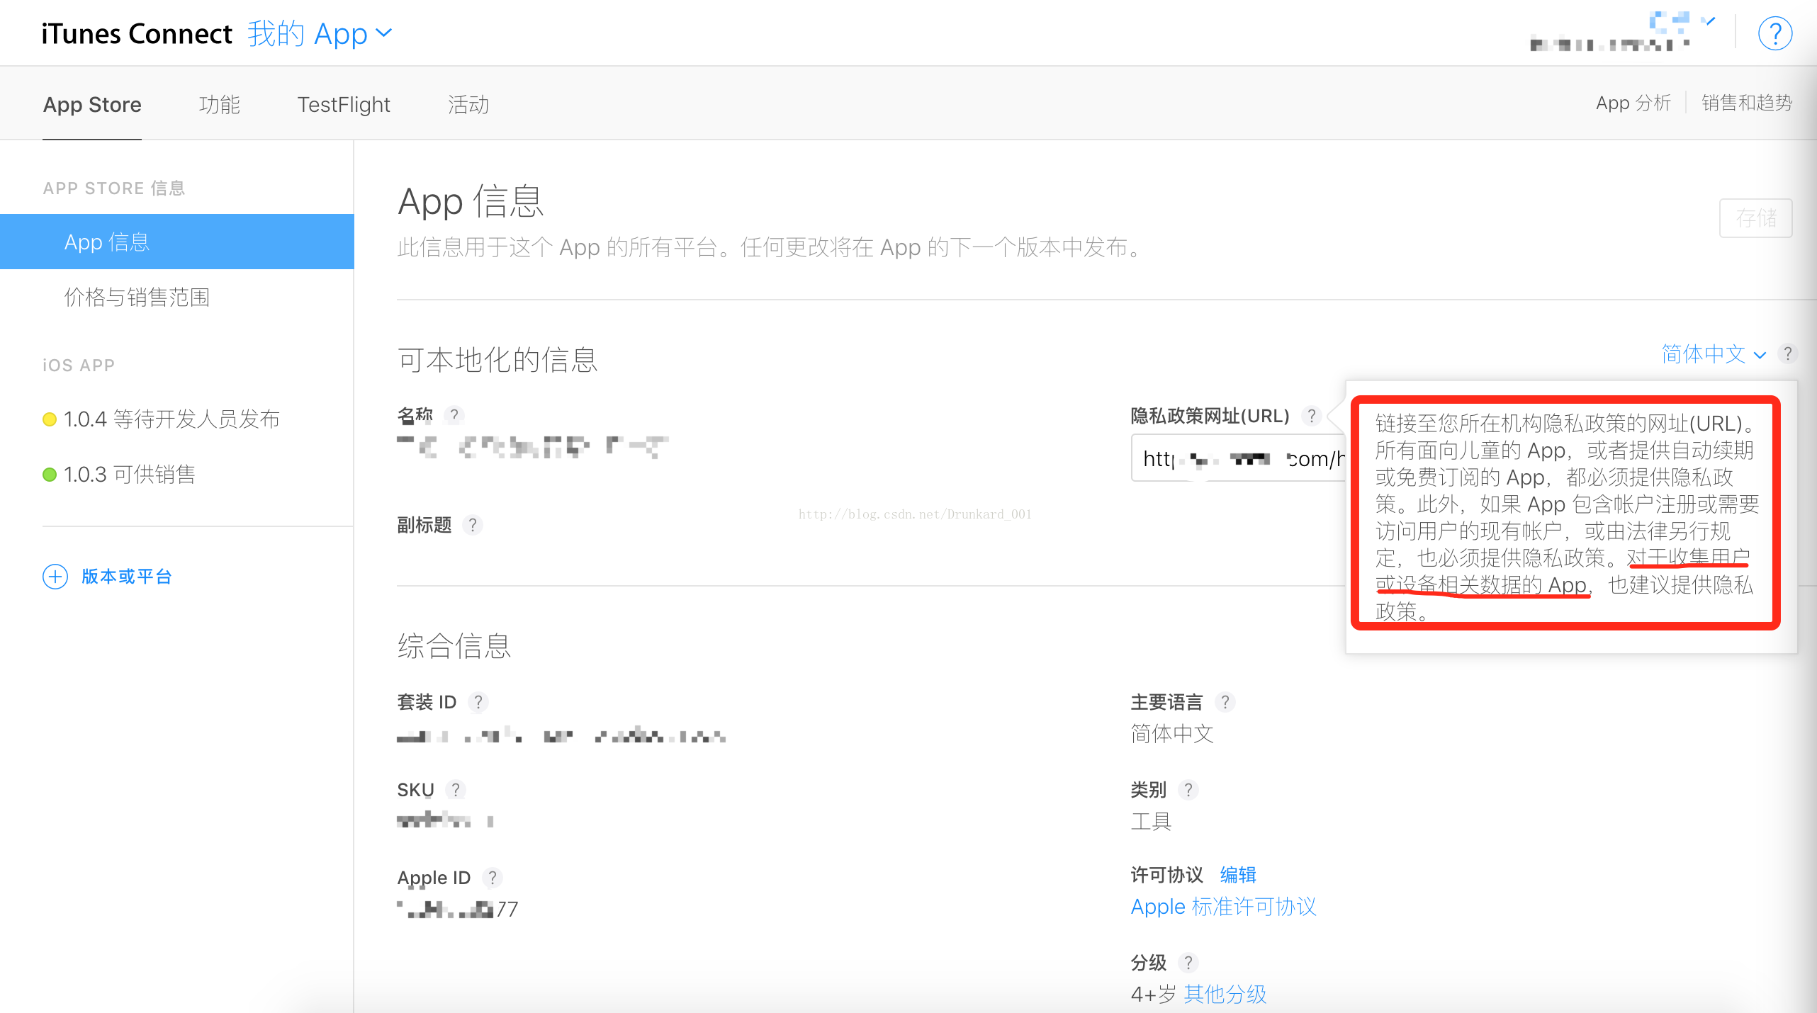Click the help icon beside 副标题

pyautogui.click(x=473, y=525)
